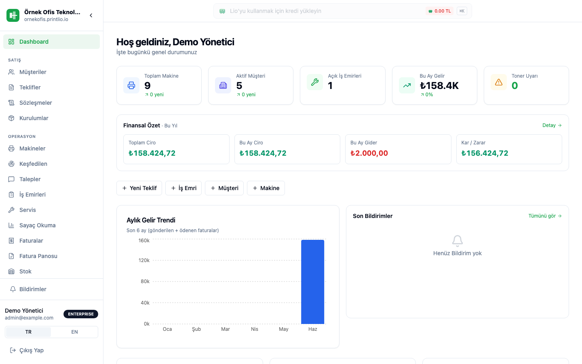Screen dimensions: 582x364
Task: Click the Servis wrench icon
Action: pos(11,210)
